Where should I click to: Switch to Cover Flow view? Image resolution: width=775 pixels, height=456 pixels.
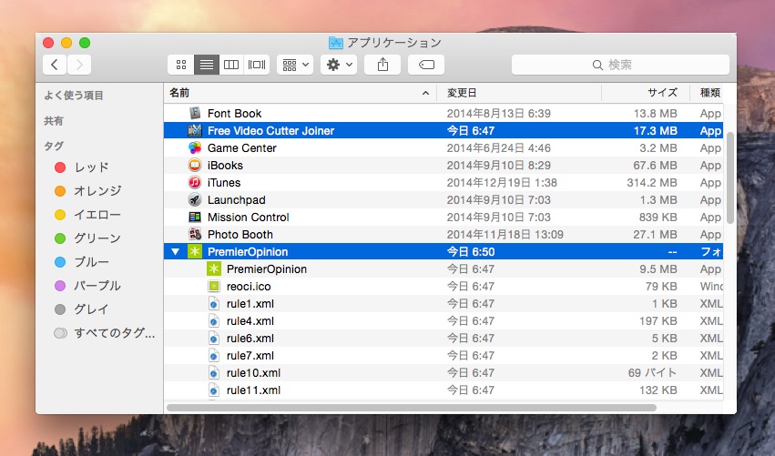coord(257,65)
